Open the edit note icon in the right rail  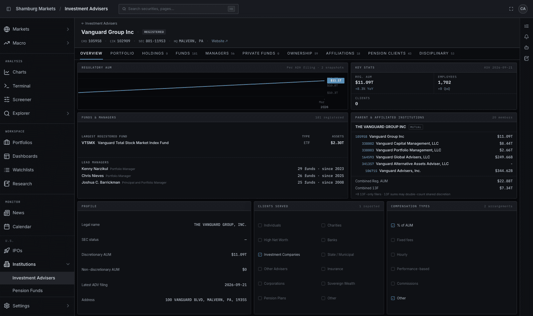[526, 58]
